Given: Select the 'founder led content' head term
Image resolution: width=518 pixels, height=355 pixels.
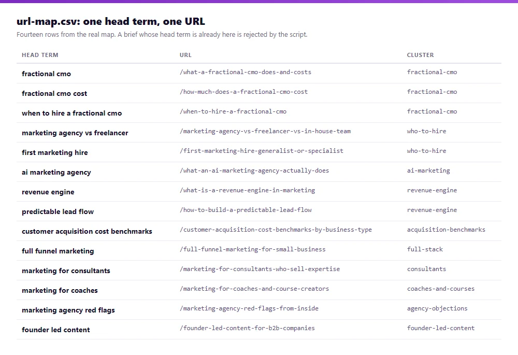Looking at the screenshot, I should tap(56, 330).
